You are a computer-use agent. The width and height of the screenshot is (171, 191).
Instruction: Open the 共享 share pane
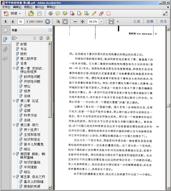(163, 22)
